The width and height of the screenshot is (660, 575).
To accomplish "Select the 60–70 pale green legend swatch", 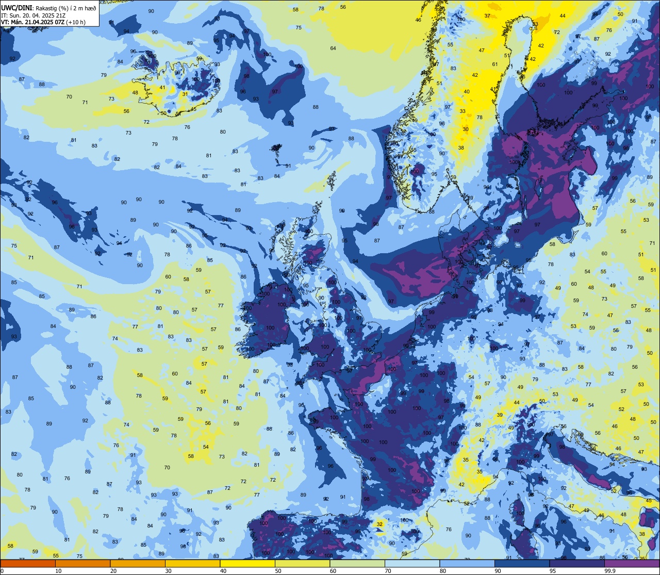I will tap(357, 564).
